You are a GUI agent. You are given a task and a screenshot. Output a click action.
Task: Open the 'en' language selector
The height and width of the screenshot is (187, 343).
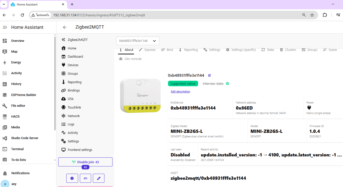[x=85, y=178]
